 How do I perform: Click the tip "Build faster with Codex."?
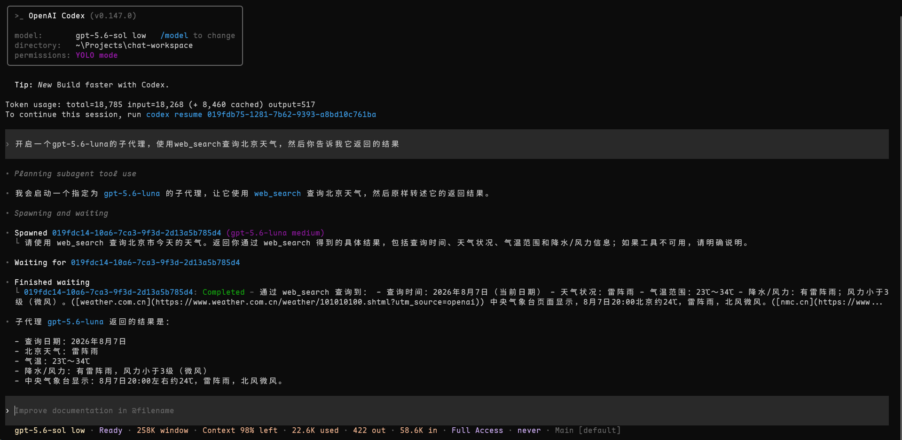113,85
